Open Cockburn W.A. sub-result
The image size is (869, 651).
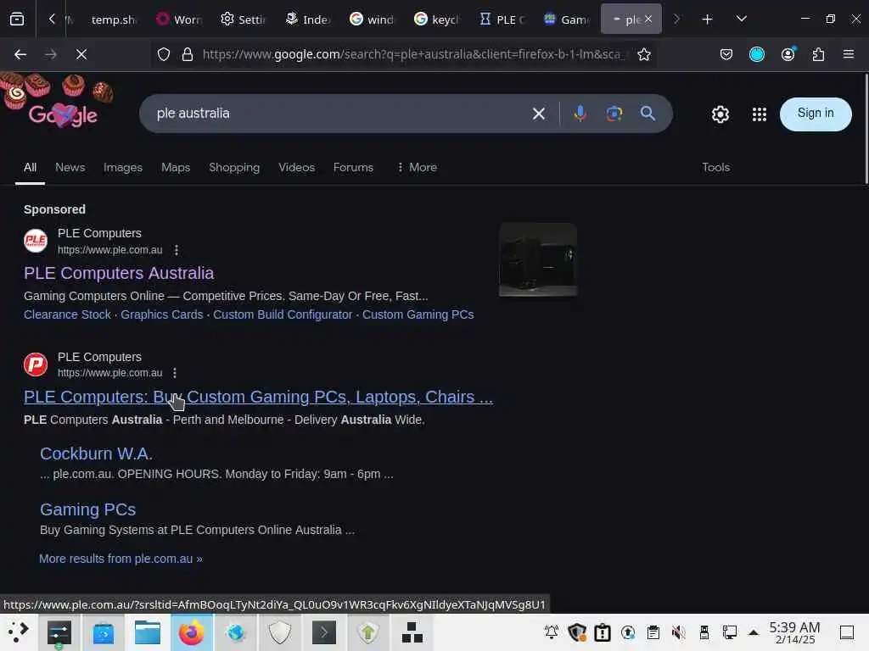coord(96,453)
